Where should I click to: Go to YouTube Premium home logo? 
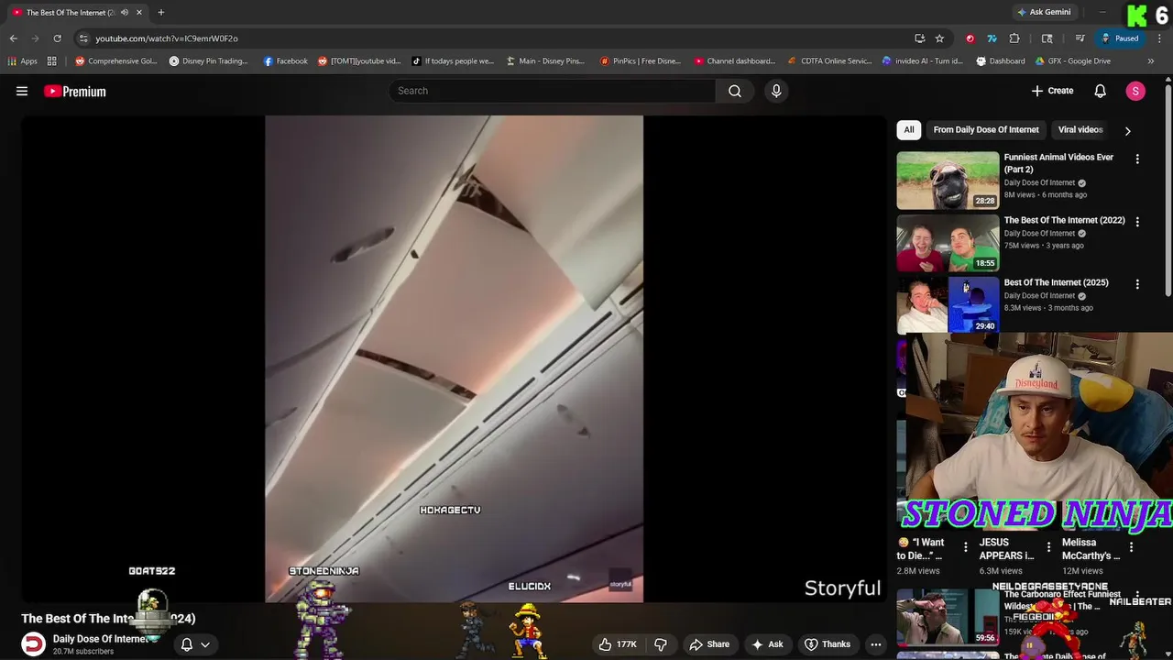pyautogui.click(x=75, y=91)
